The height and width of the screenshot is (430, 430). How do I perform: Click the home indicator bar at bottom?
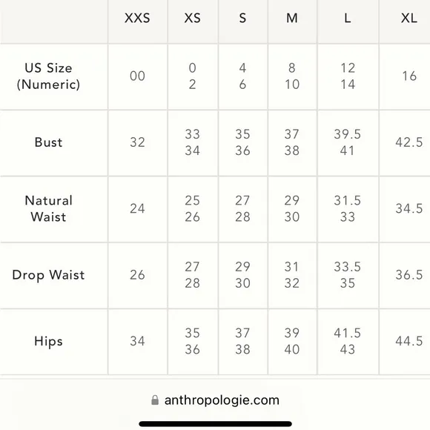pos(215,424)
